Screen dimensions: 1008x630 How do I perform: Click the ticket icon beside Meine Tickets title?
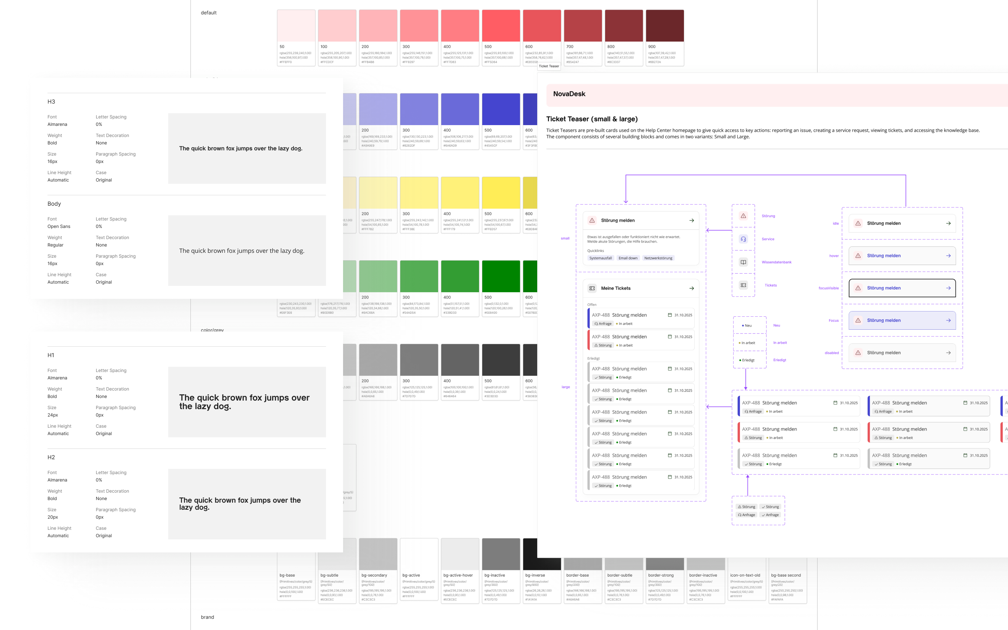(591, 288)
